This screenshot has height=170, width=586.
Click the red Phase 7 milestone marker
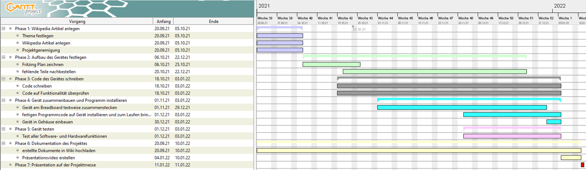(582, 165)
